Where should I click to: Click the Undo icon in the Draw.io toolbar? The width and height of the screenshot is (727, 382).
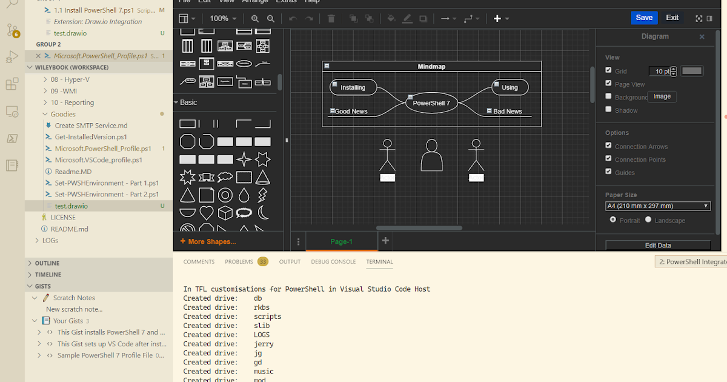tap(293, 19)
